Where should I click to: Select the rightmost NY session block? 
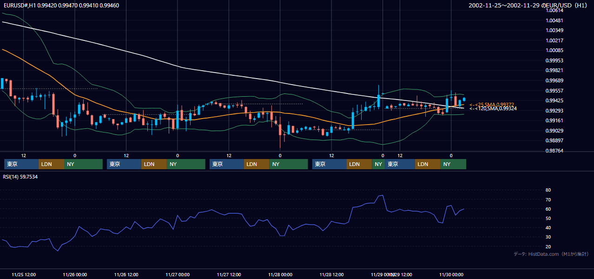453,164
